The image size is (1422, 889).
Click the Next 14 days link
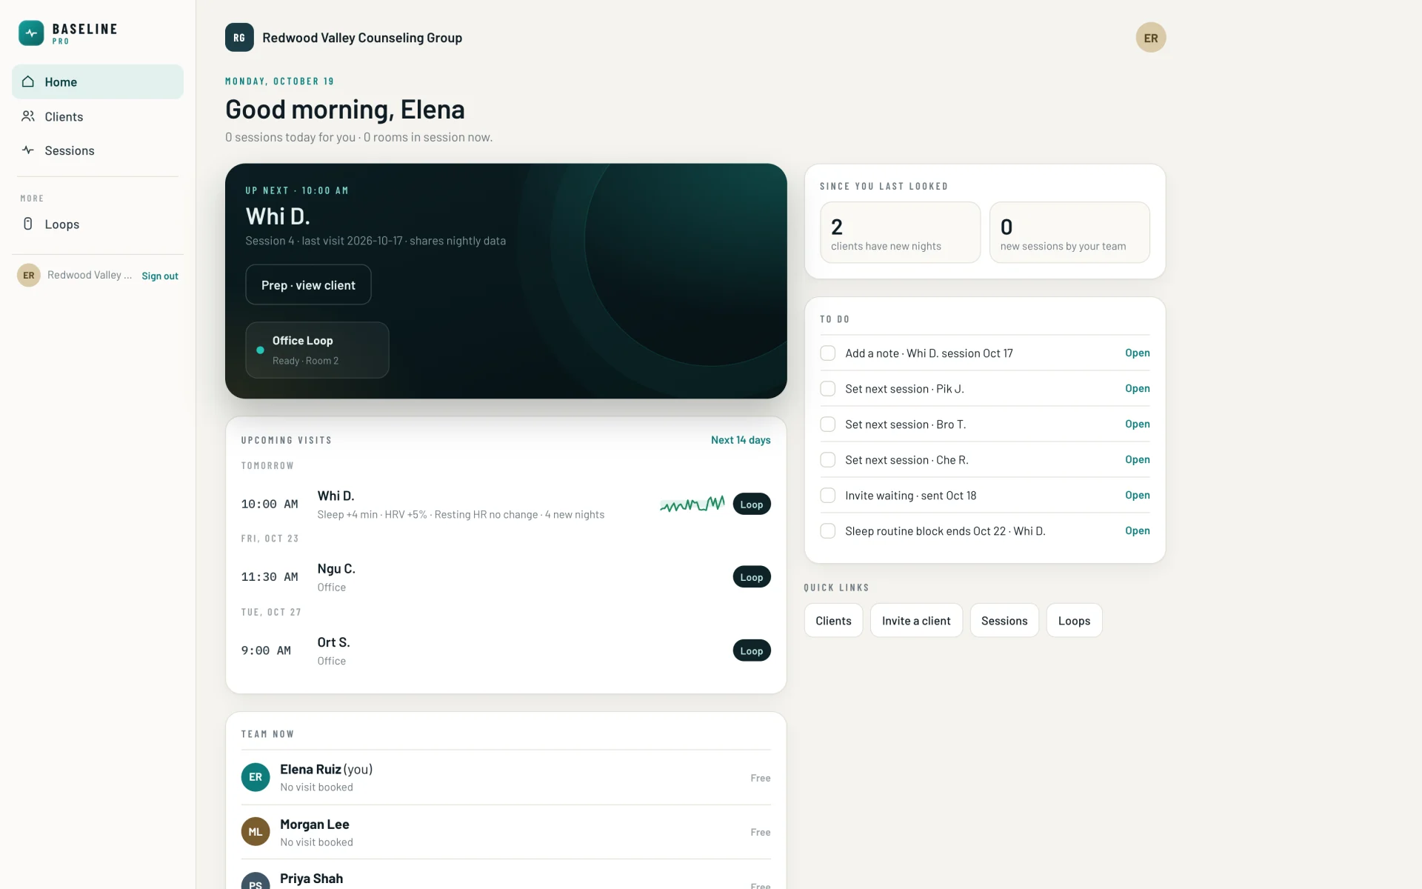[741, 440]
